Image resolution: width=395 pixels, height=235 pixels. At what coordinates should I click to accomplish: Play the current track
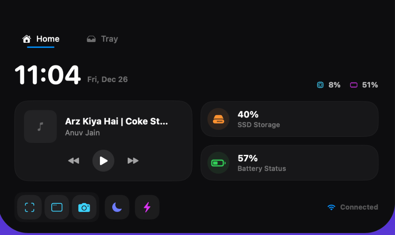[103, 161]
